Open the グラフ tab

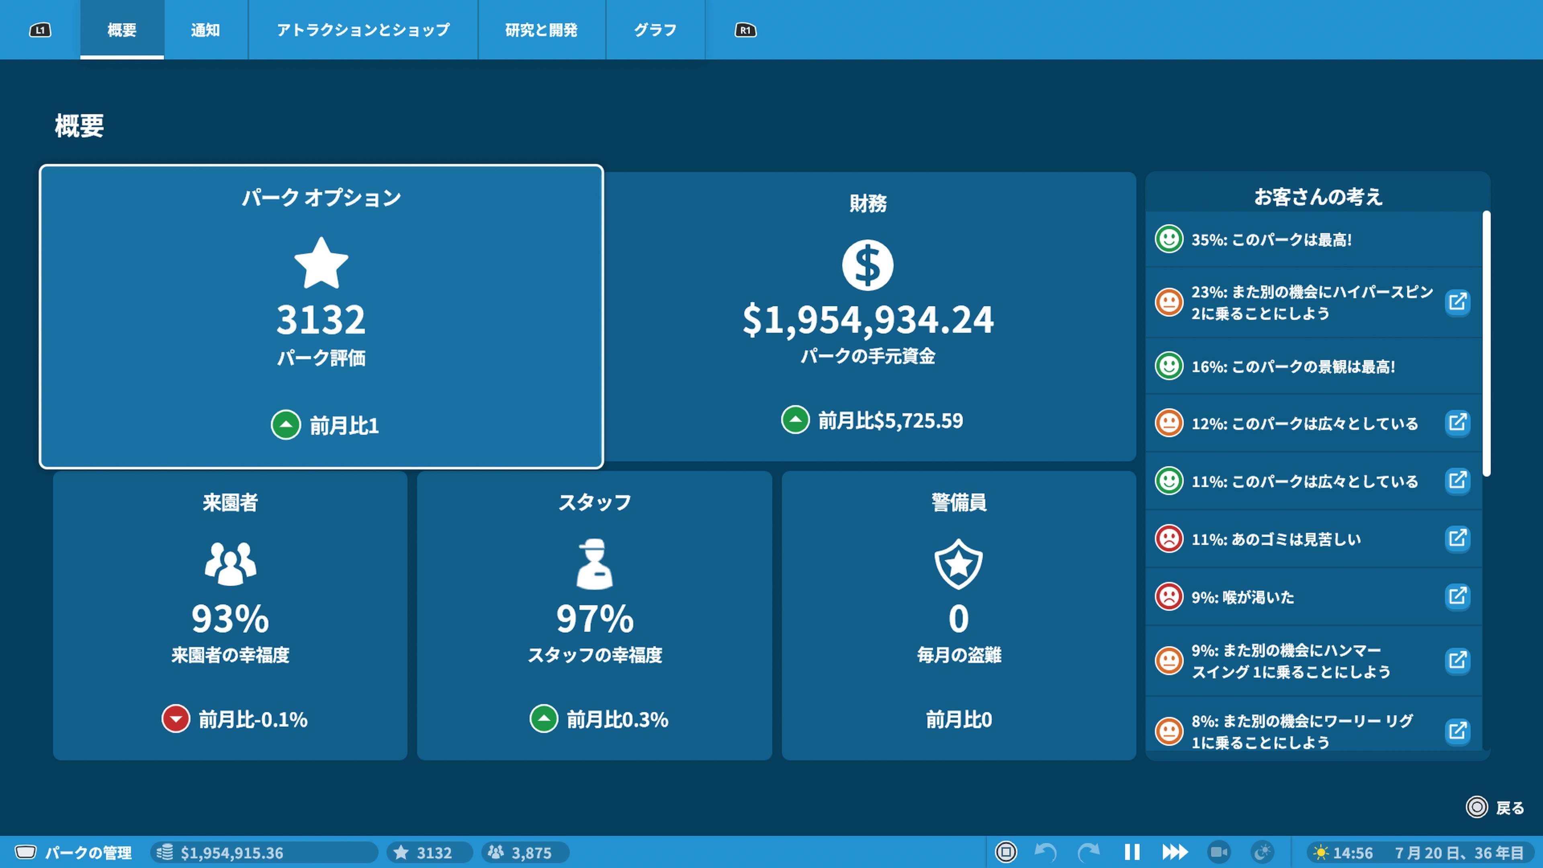tap(655, 30)
